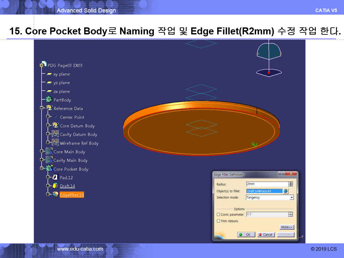Image resolution: width=344 pixels, height=258 pixels.
Task: Click the EdgeFillet.19 feature icon
Action: click(55, 194)
